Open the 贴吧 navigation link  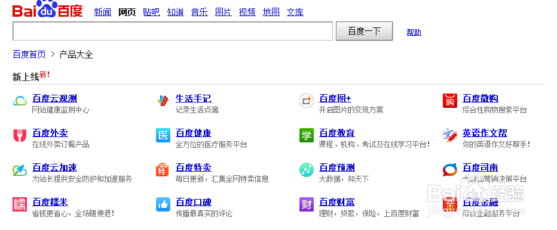(151, 12)
